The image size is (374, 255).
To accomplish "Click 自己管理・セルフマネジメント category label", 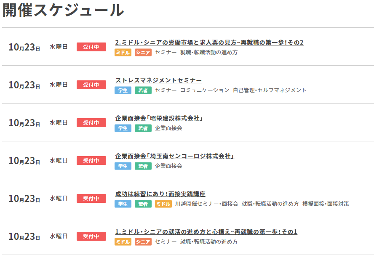I will [270, 90].
